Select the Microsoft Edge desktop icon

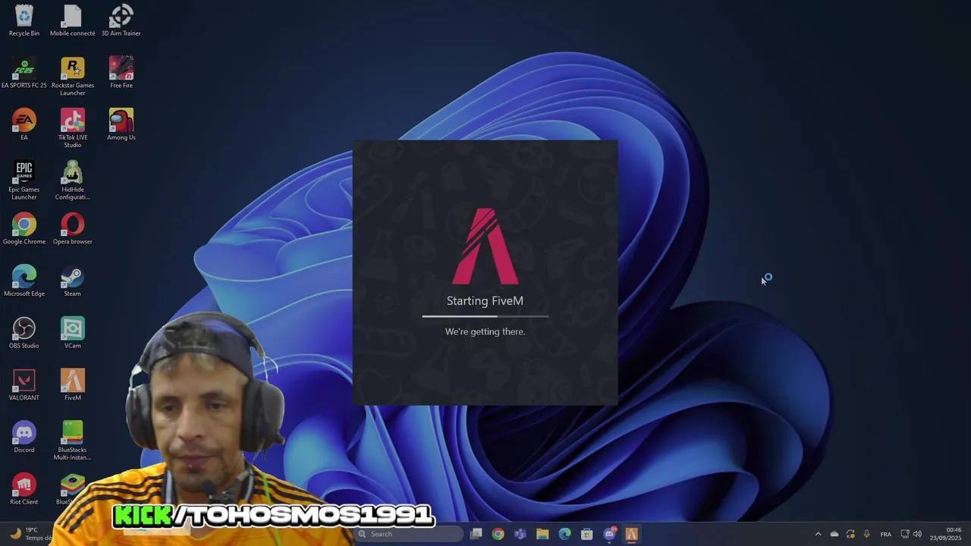point(24,281)
